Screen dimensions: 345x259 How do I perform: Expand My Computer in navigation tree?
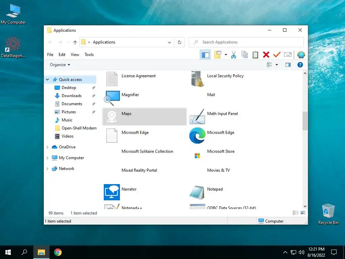pyautogui.click(x=47, y=158)
